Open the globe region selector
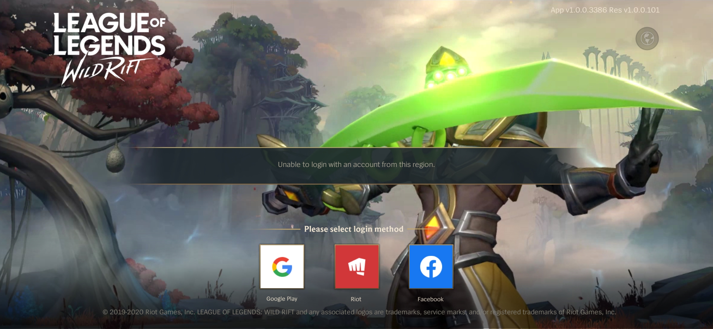The width and height of the screenshot is (713, 329). pyautogui.click(x=647, y=39)
